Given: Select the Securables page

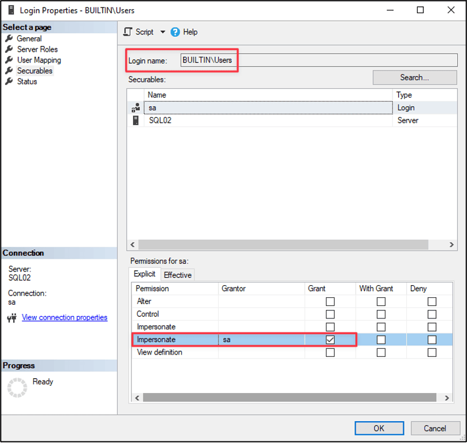Looking at the screenshot, I should pyautogui.click(x=34, y=71).
